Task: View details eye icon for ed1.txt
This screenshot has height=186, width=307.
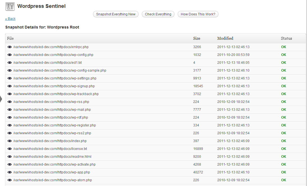Action: click(x=10, y=63)
